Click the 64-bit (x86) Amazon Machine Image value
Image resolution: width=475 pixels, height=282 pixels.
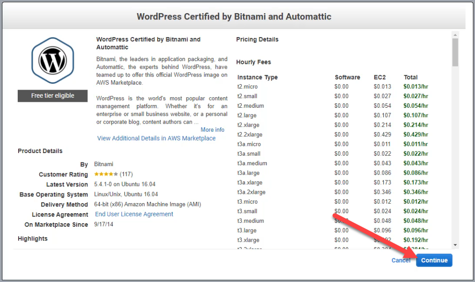147,204
